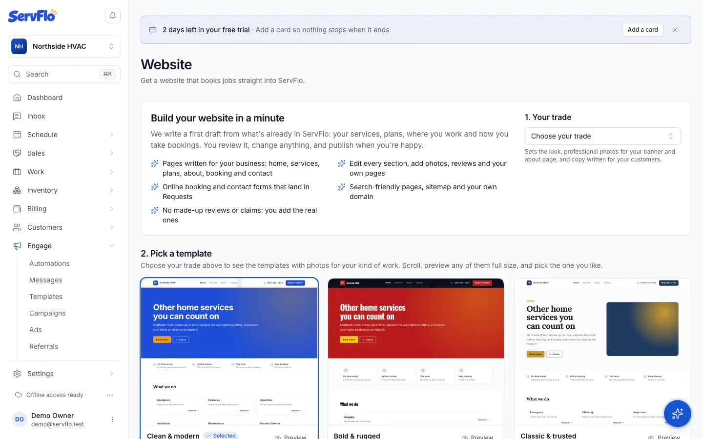Open Referrals under Engage
The image size is (703, 439).
tap(44, 346)
